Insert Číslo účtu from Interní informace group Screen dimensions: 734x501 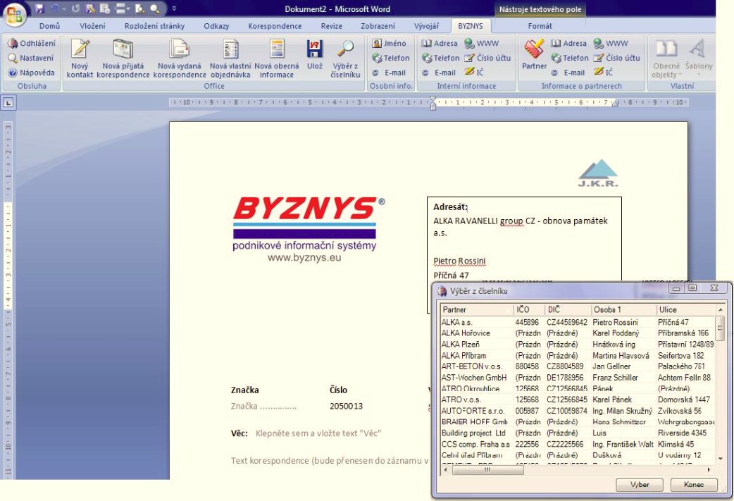[487, 58]
